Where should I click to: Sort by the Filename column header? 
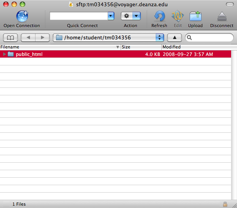[60, 47]
